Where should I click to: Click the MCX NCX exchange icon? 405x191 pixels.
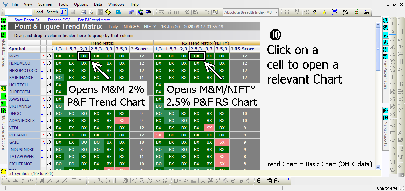coord(3,21)
